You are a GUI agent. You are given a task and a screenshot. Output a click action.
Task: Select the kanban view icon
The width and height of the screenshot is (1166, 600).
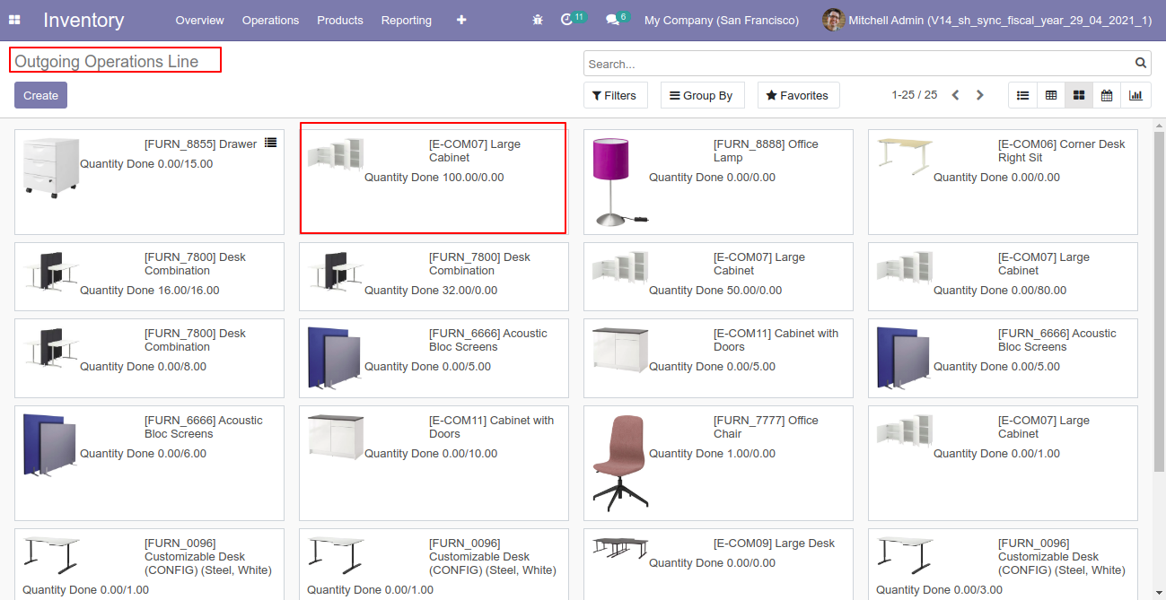1079,95
